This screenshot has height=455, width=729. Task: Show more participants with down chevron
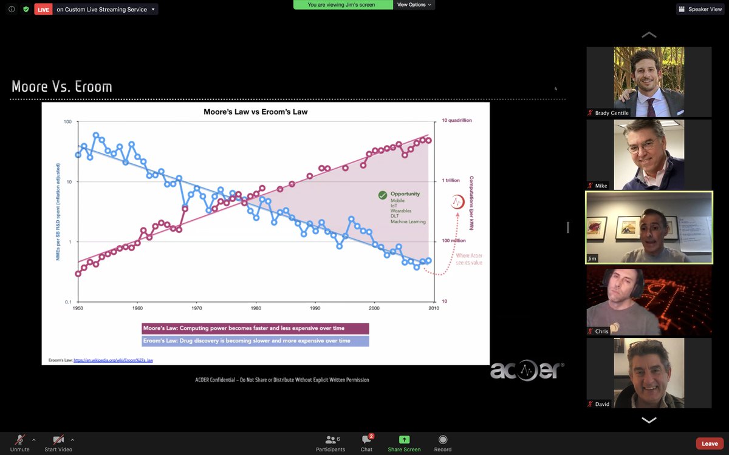click(x=649, y=420)
